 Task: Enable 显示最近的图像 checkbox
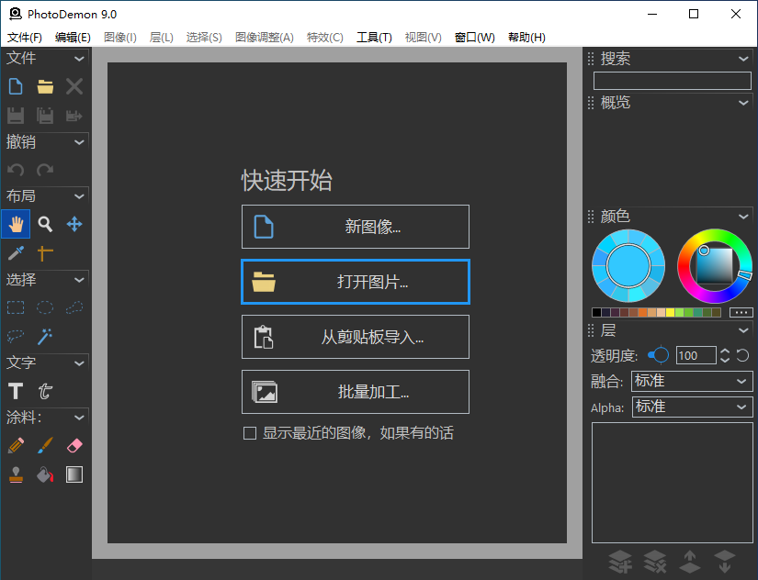(x=250, y=432)
